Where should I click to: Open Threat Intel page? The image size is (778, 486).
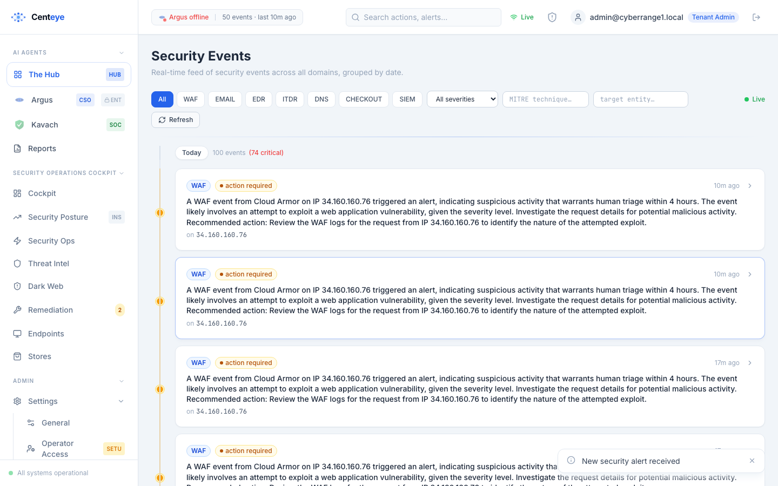[69, 264]
